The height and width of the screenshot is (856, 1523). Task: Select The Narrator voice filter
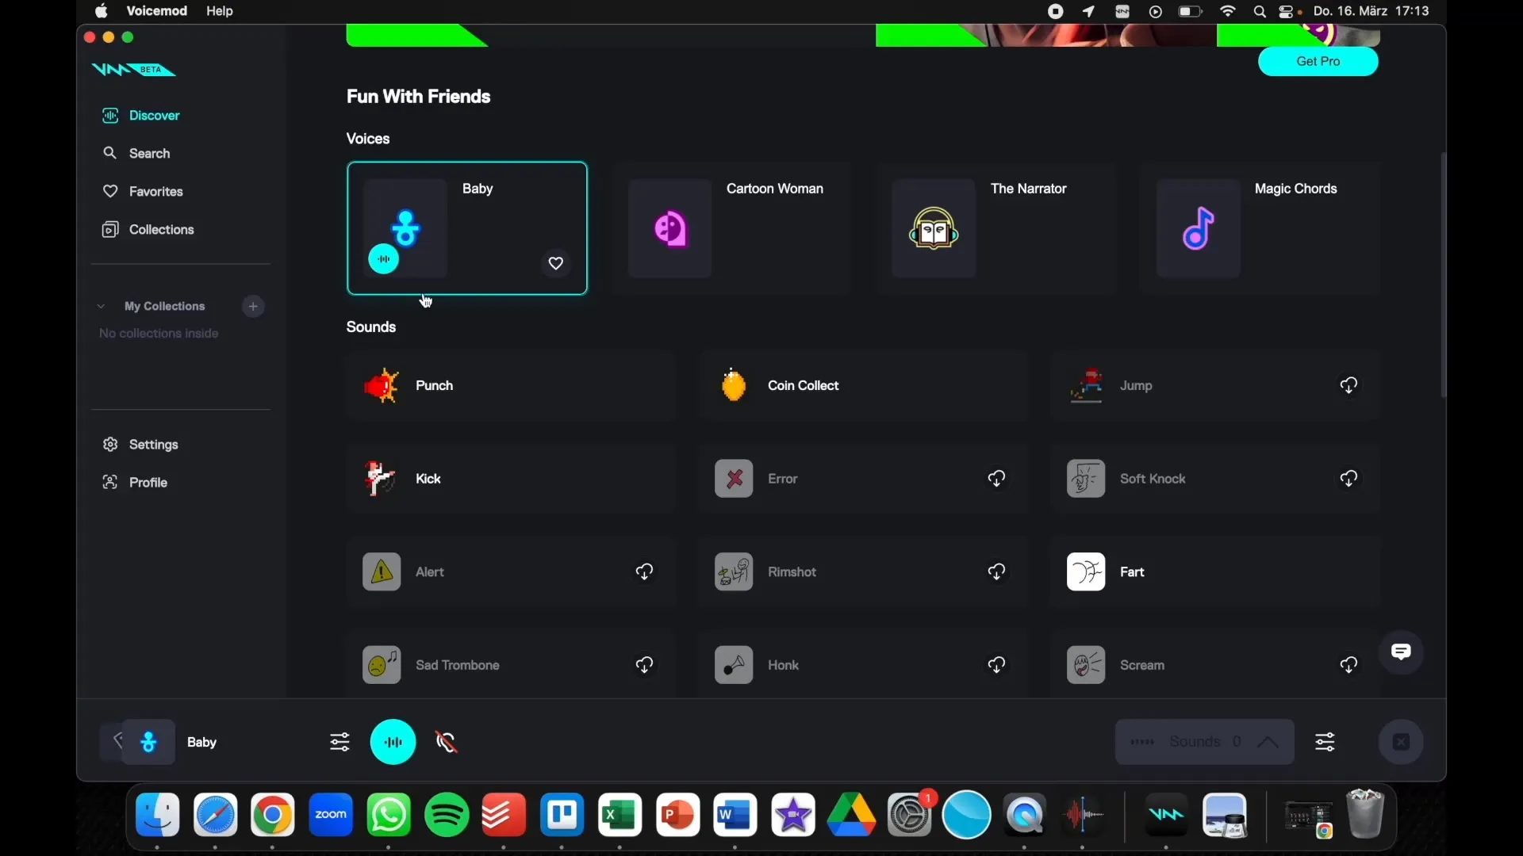(996, 227)
